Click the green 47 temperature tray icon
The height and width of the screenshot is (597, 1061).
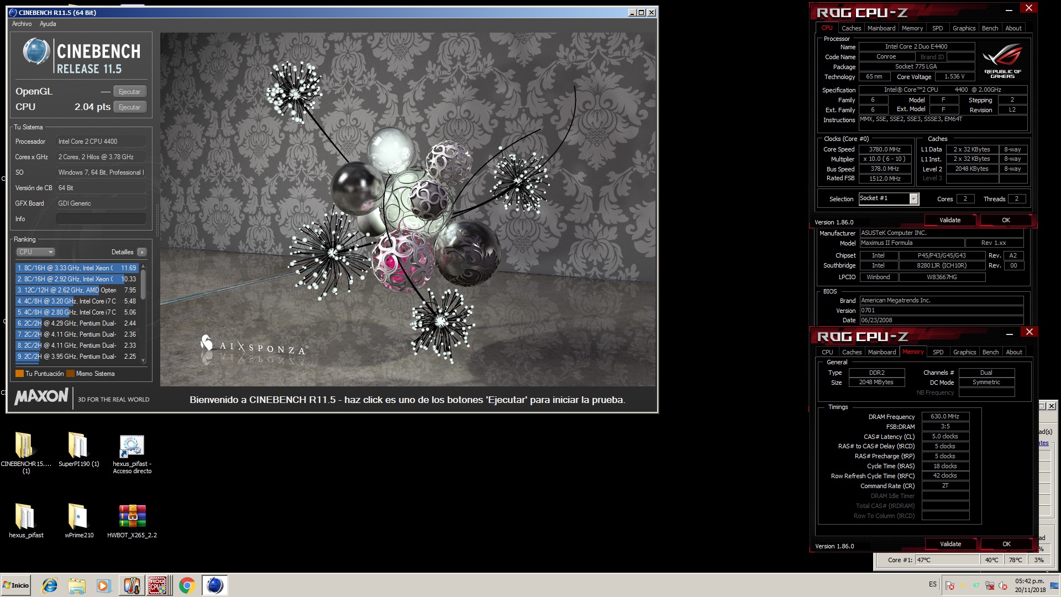976,585
